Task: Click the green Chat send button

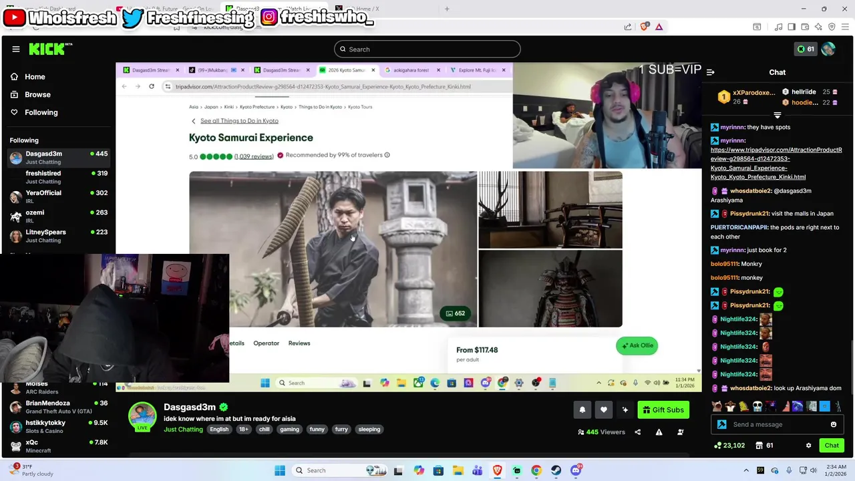Action: point(832,446)
